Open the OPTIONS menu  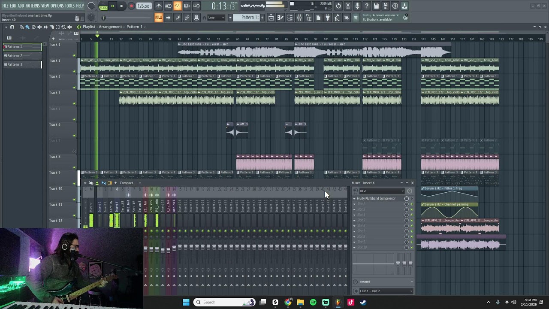[x=57, y=6]
